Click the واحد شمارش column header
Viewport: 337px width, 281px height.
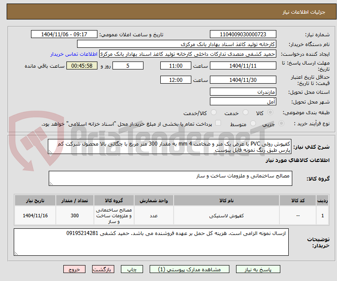point(154,200)
